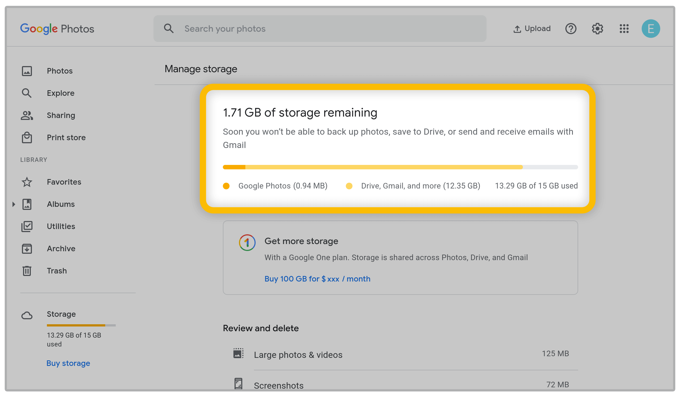
Task: Focus the Search your photos field
Action: [x=320, y=29]
